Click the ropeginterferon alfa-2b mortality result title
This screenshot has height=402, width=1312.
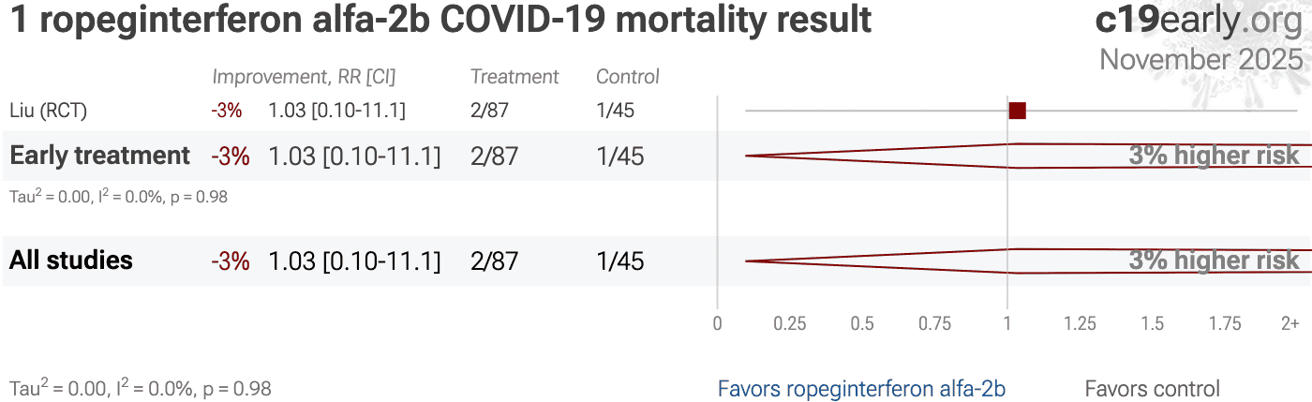(x=440, y=20)
